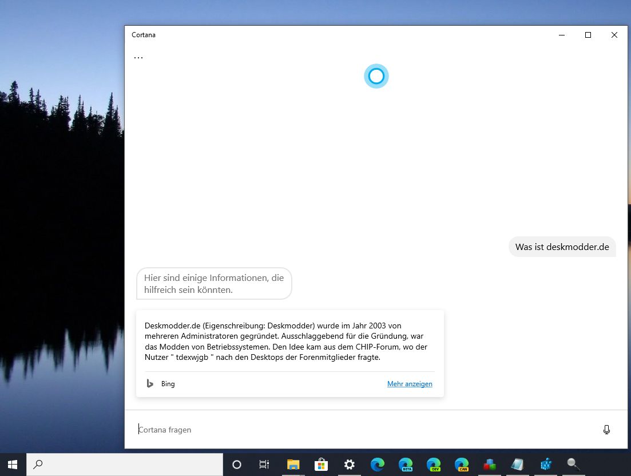Open Registry Editor blue cubes icon

[546, 465]
